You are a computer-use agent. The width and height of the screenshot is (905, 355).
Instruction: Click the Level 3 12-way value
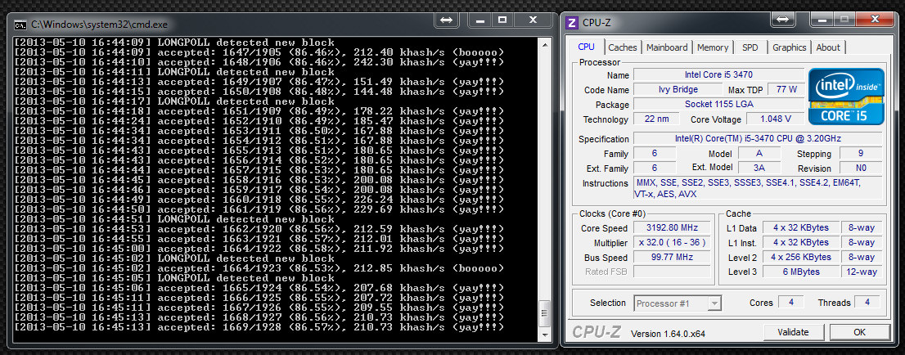(x=861, y=272)
